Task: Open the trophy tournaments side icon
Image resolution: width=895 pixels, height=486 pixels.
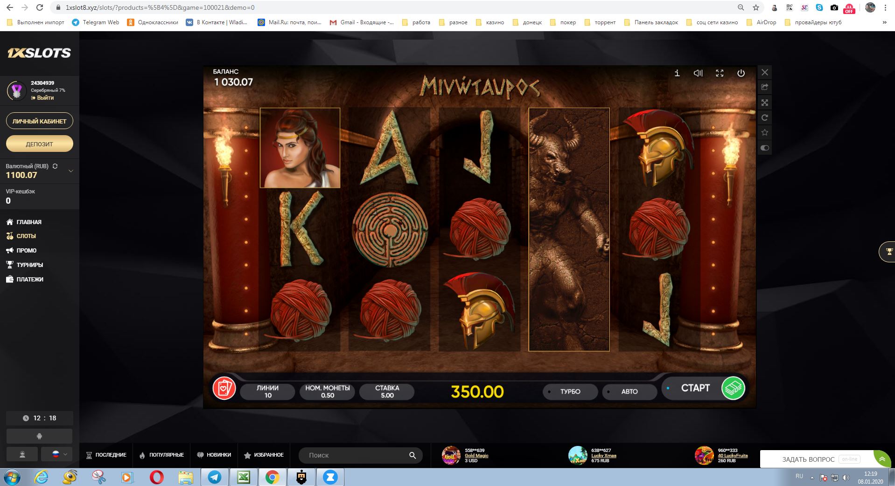Action: point(889,252)
